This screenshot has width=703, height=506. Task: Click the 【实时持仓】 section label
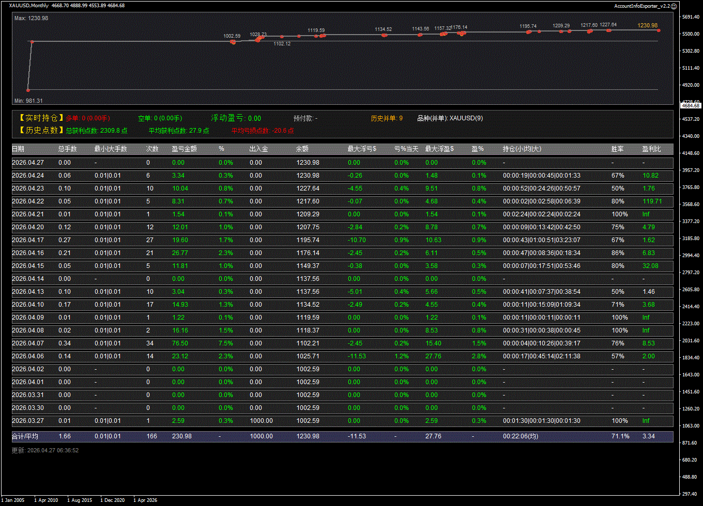pyautogui.click(x=40, y=118)
